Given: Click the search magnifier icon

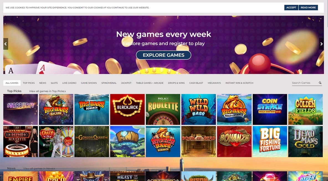Looking at the screenshot, I should [320, 83].
